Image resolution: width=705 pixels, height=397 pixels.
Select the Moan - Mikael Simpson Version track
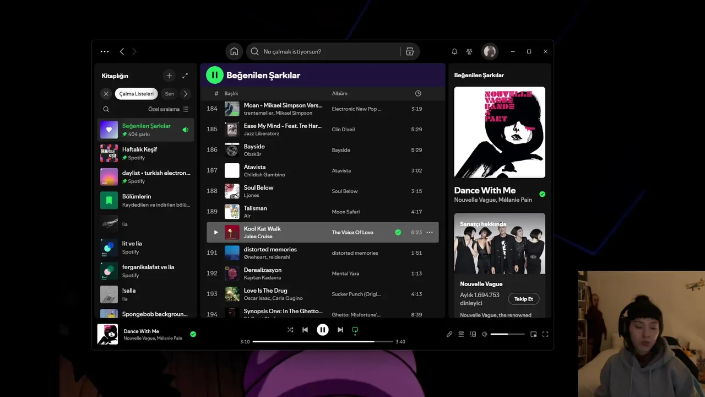[x=322, y=109]
